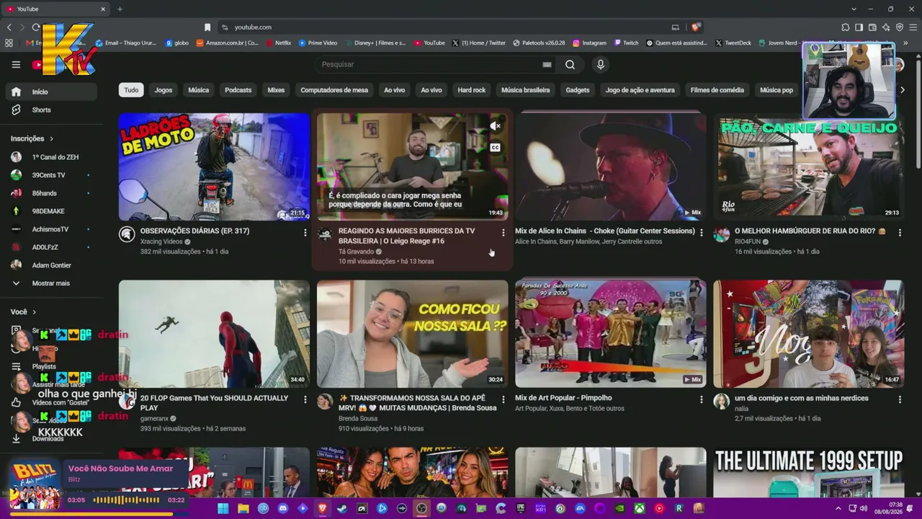922x519 pixels.
Task: Open the Xracing Videos channel avatar
Action: (x=127, y=234)
